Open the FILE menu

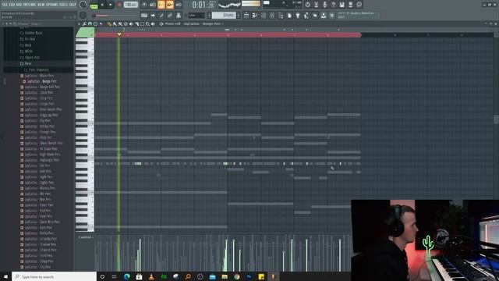coord(5,5)
